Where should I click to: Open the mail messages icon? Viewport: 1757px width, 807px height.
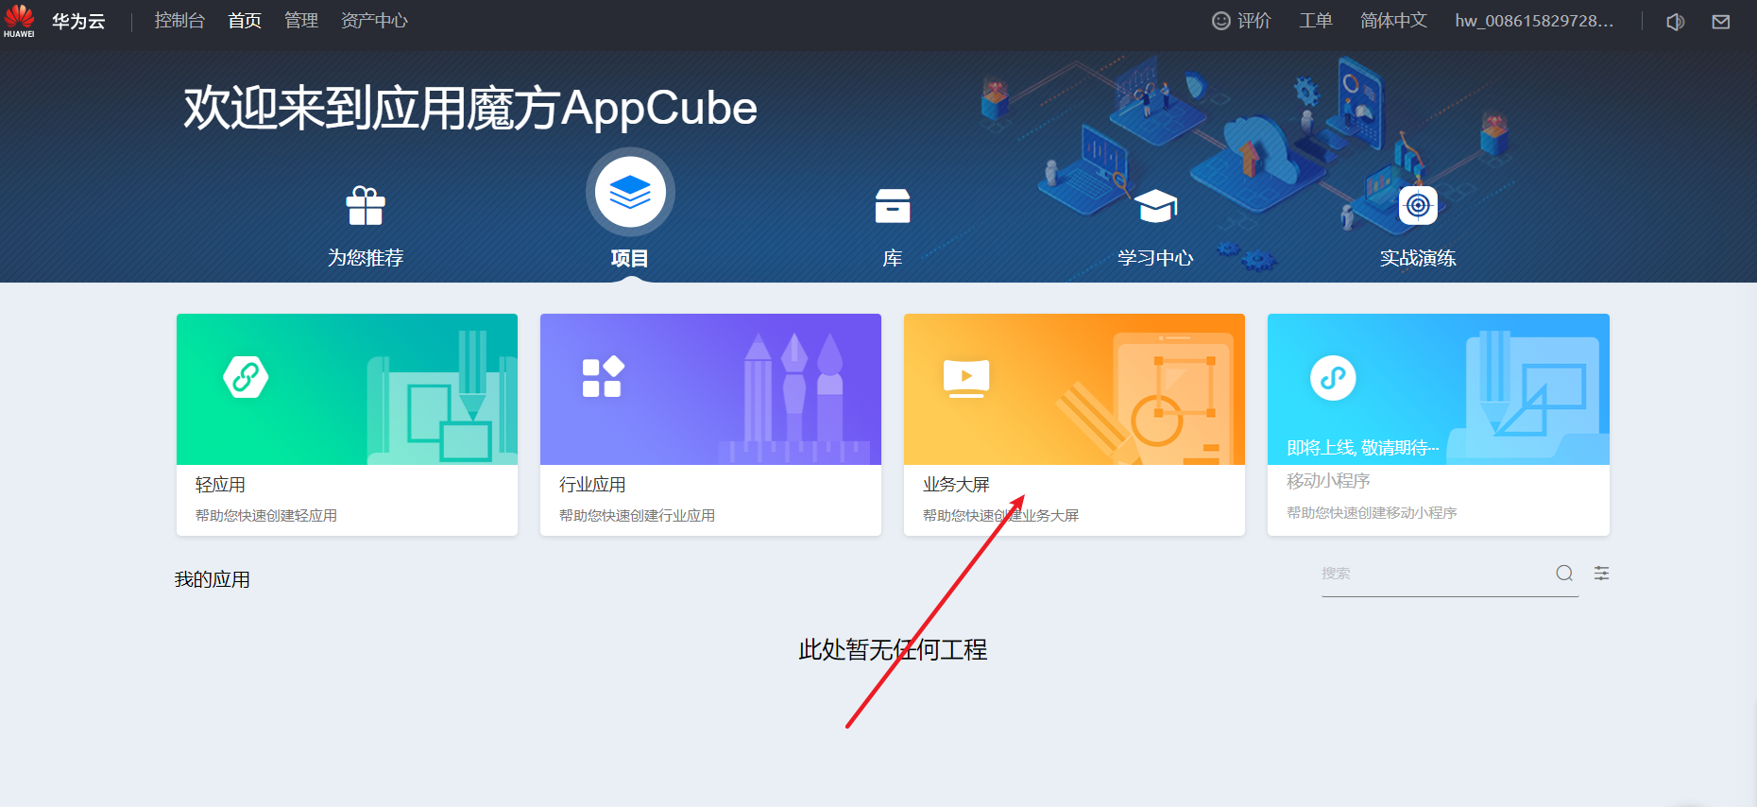(1721, 22)
